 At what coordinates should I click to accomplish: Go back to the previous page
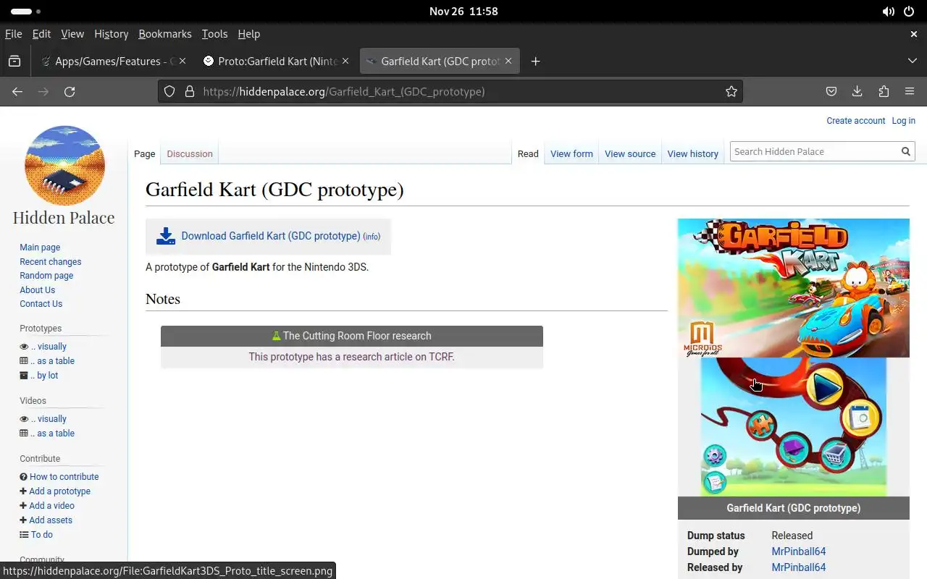(17, 91)
